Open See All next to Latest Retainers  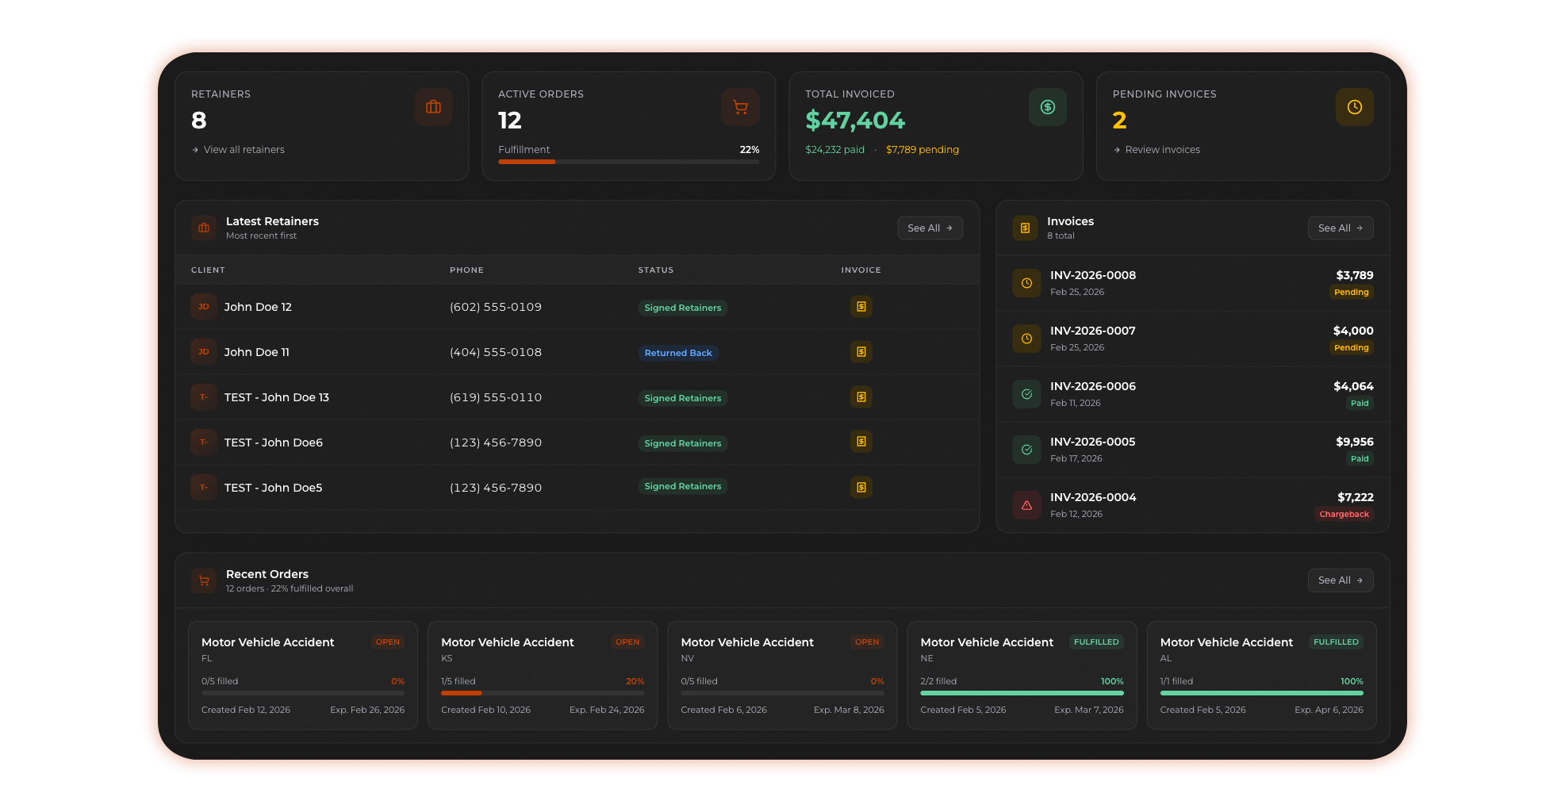coord(930,228)
